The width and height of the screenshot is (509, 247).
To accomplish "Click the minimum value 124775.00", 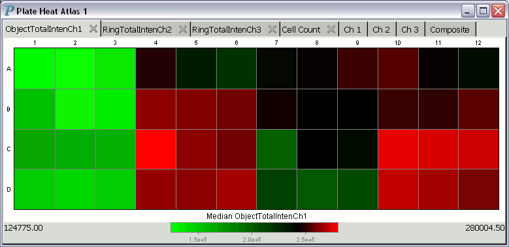I will [24, 228].
